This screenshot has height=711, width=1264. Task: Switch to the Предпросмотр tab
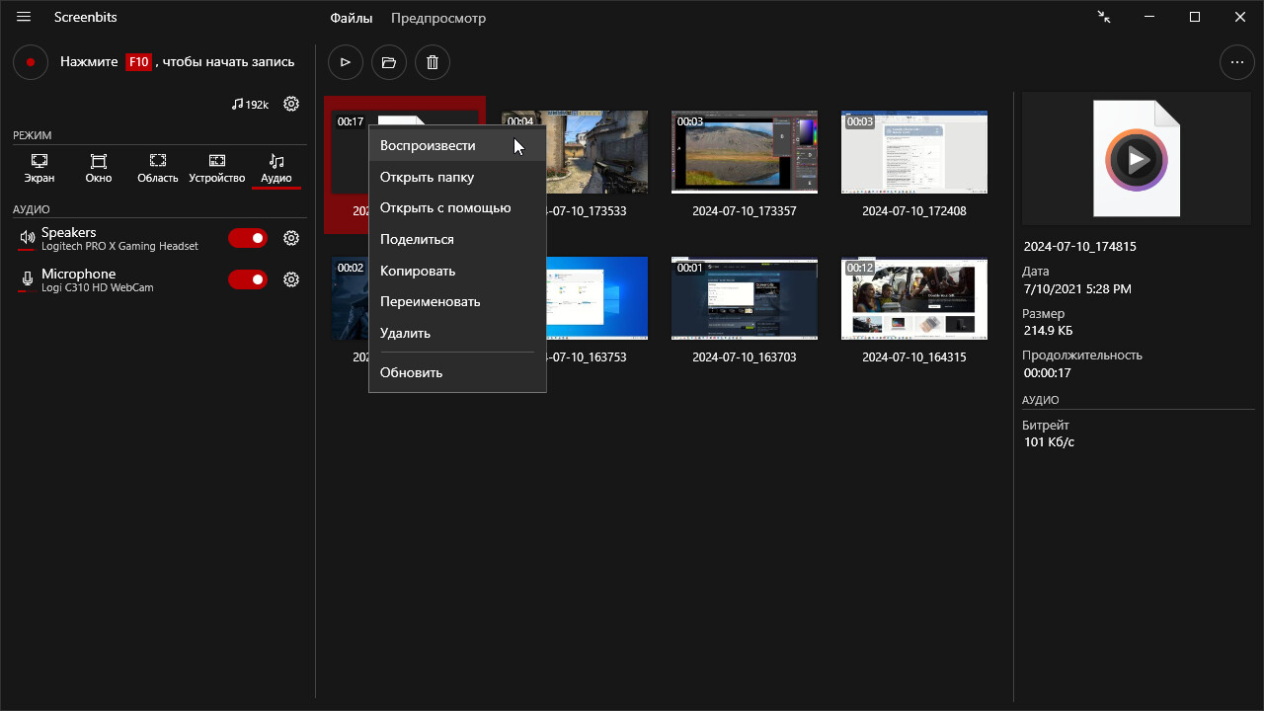(x=437, y=18)
